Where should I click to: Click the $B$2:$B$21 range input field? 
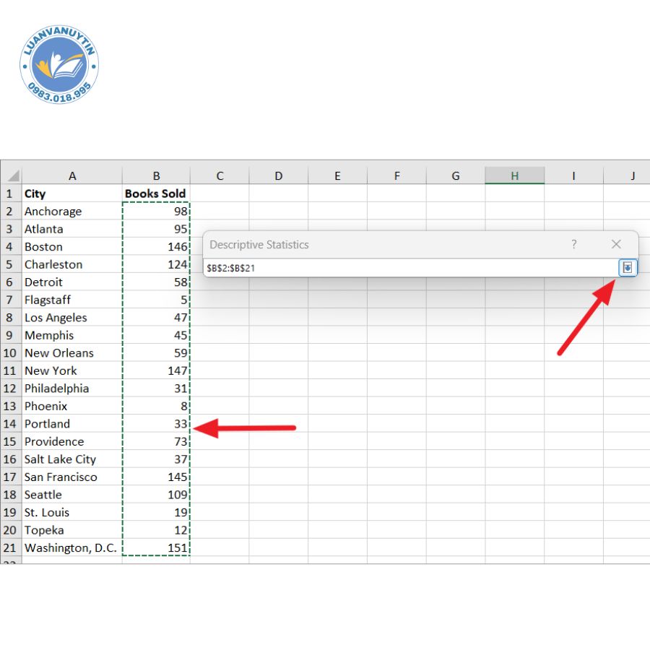408,268
